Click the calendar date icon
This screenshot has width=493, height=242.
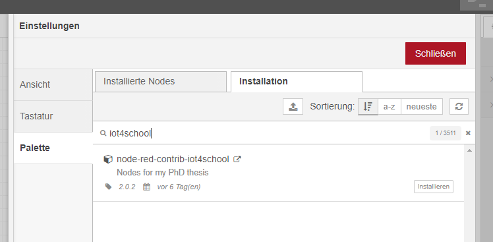coord(146,187)
